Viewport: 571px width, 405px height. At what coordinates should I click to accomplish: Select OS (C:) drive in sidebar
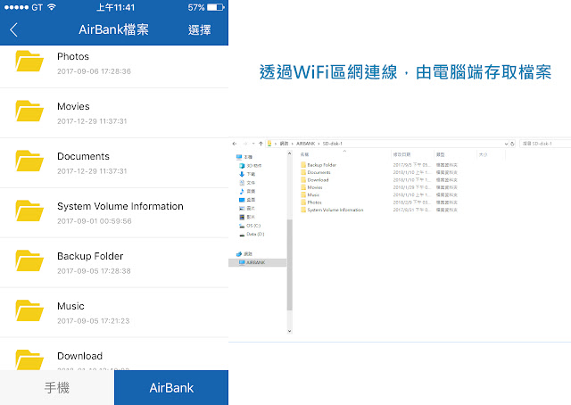(250, 226)
